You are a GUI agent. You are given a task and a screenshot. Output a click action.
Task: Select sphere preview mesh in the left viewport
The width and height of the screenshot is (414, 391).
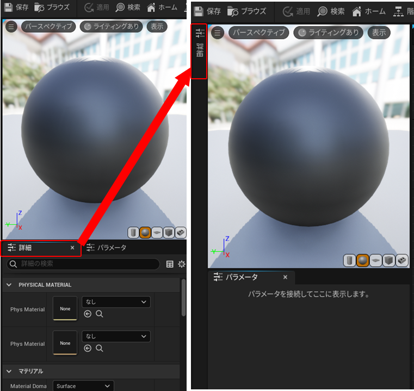point(145,232)
